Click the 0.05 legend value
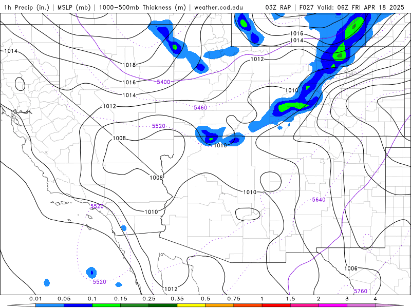Image resolution: width=411 pixels, height=308 pixels. pyautogui.click(x=64, y=299)
